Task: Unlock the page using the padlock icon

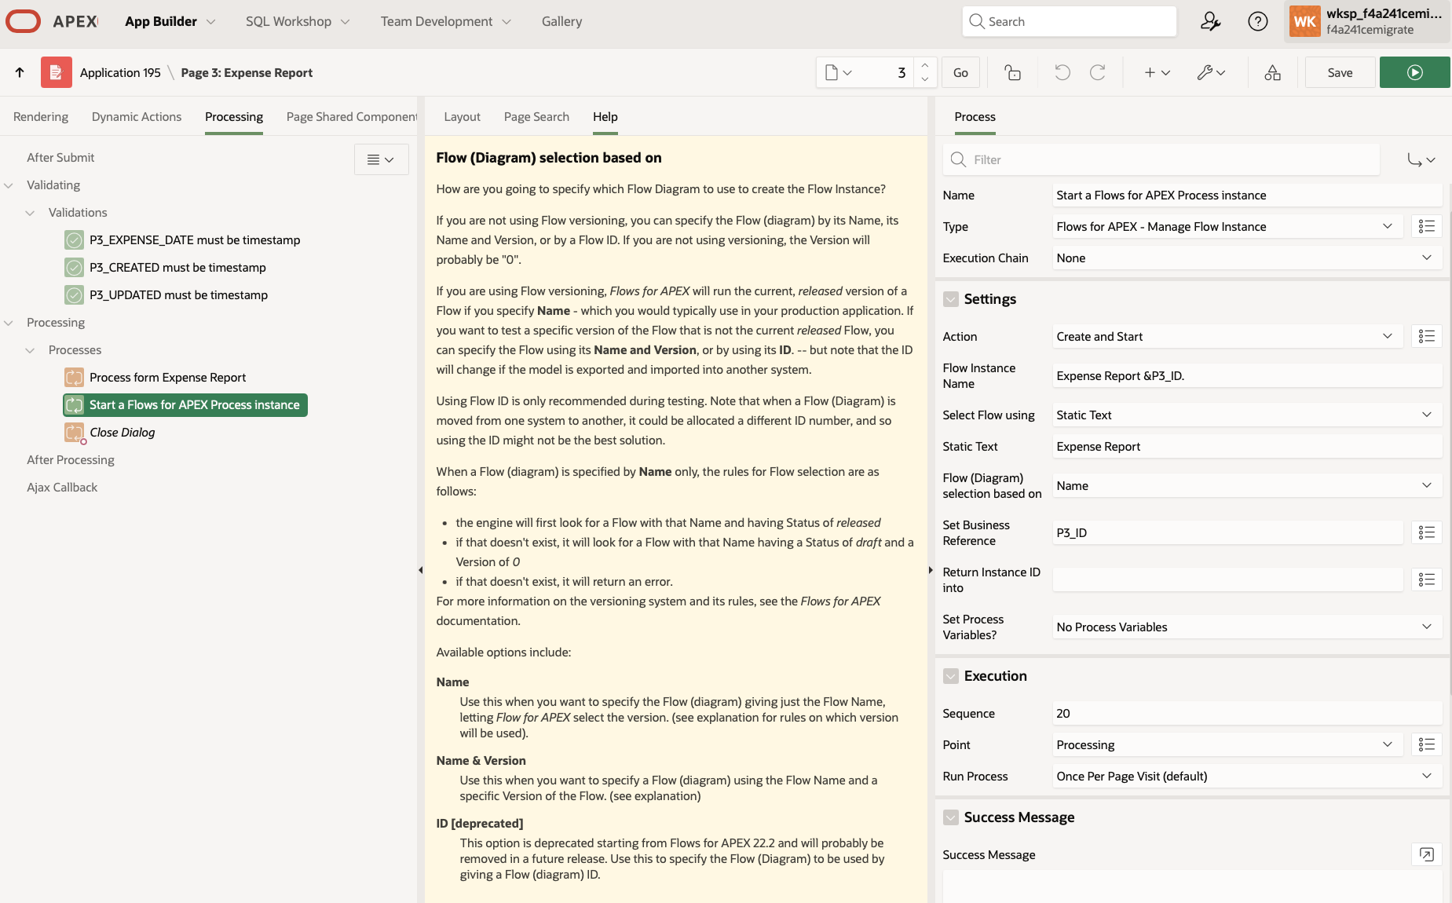Action: coord(1012,72)
